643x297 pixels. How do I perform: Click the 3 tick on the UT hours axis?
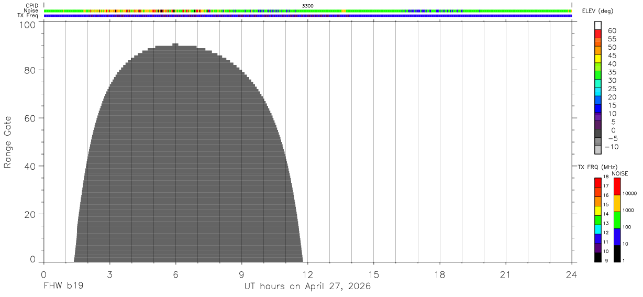109,274
